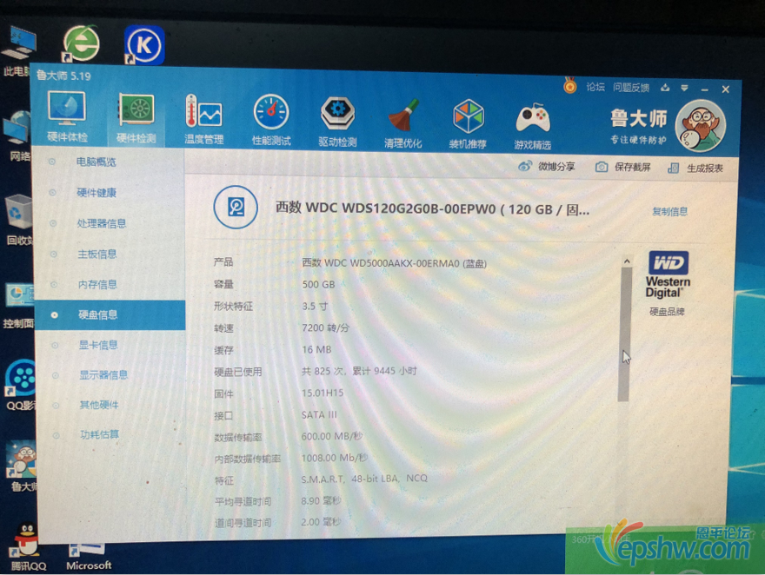Image resolution: width=765 pixels, height=575 pixels.
Task: Click product value WD5000AAKX-00ERMA0
Action: tap(392, 263)
